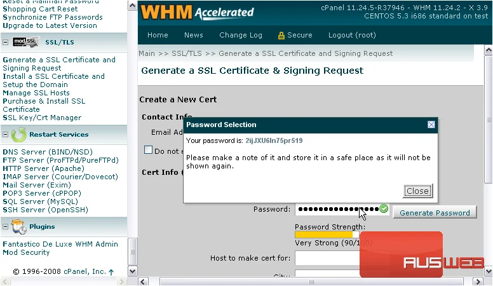Image resolution: width=493 pixels, height=286 pixels.
Task: Click the padlock icon beside Secure
Action: (281, 36)
